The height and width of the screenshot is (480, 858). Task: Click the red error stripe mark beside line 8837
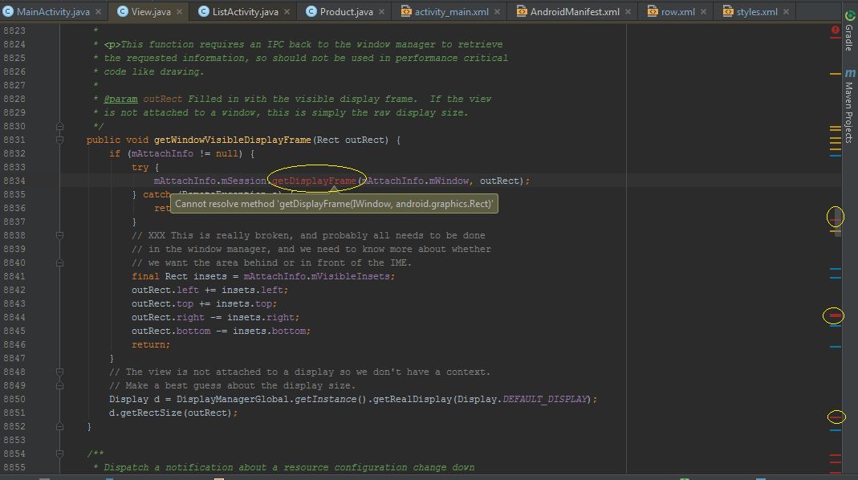[835, 219]
